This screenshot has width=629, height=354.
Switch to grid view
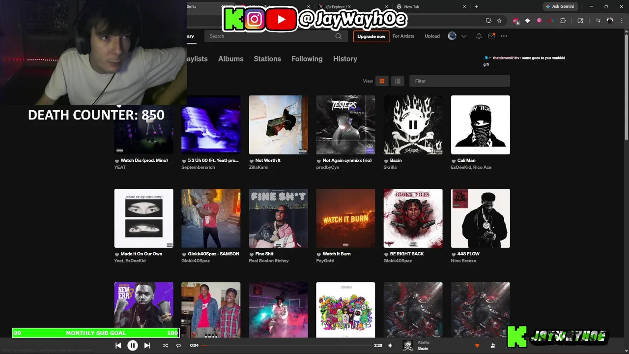382,81
